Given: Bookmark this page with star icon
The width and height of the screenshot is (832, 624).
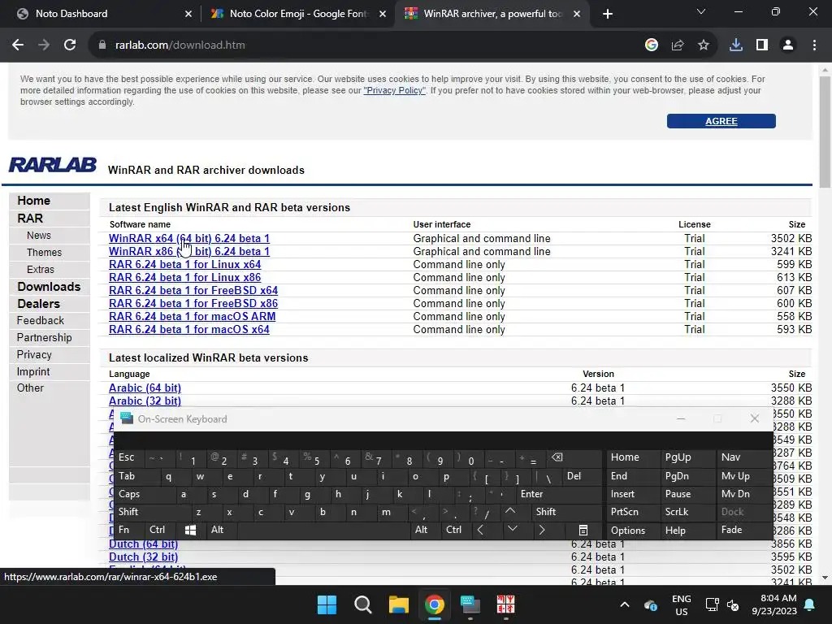Looking at the screenshot, I should 703,45.
